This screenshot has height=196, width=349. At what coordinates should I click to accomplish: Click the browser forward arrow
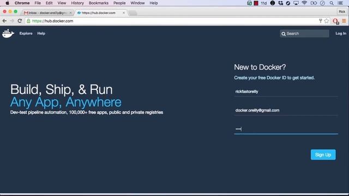pyautogui.click(x=12, y=21)
